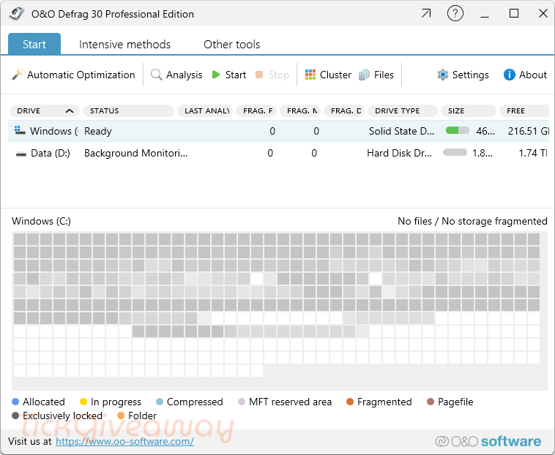
Task: Click 'No files / No storage fragmented' text
Action: pos(472,222)
